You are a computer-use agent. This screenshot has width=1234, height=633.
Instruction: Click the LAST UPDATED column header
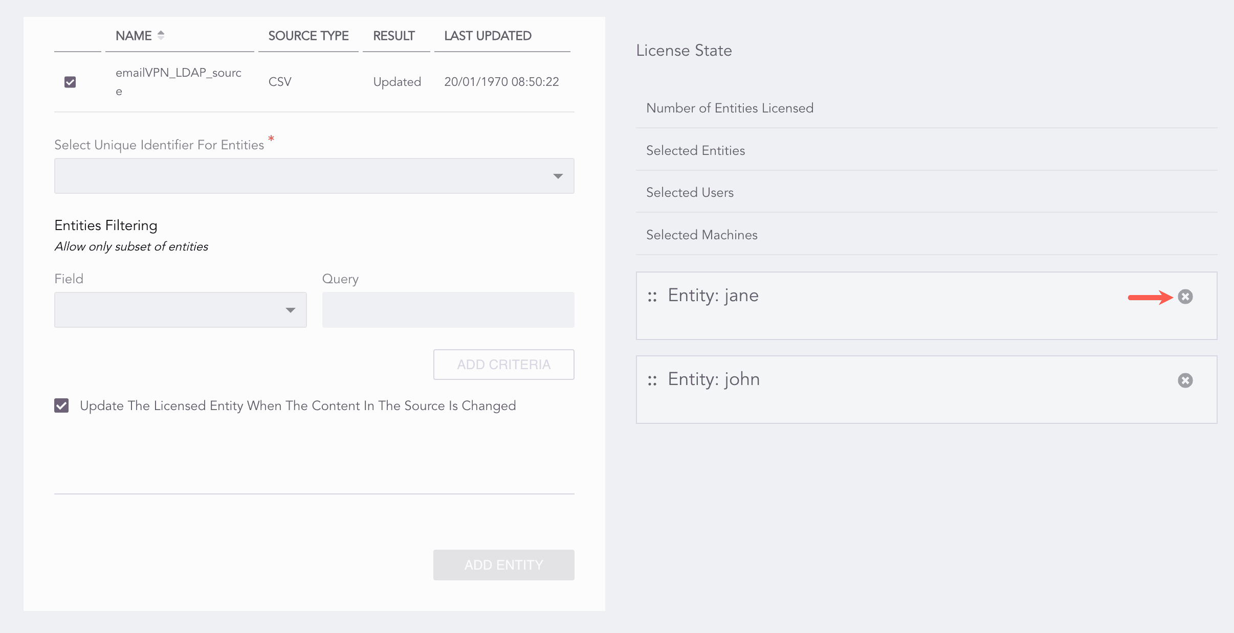pos(488,36)
